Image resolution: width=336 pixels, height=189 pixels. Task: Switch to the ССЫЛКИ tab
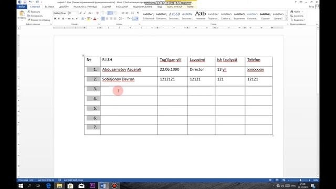tap(106, 7)
